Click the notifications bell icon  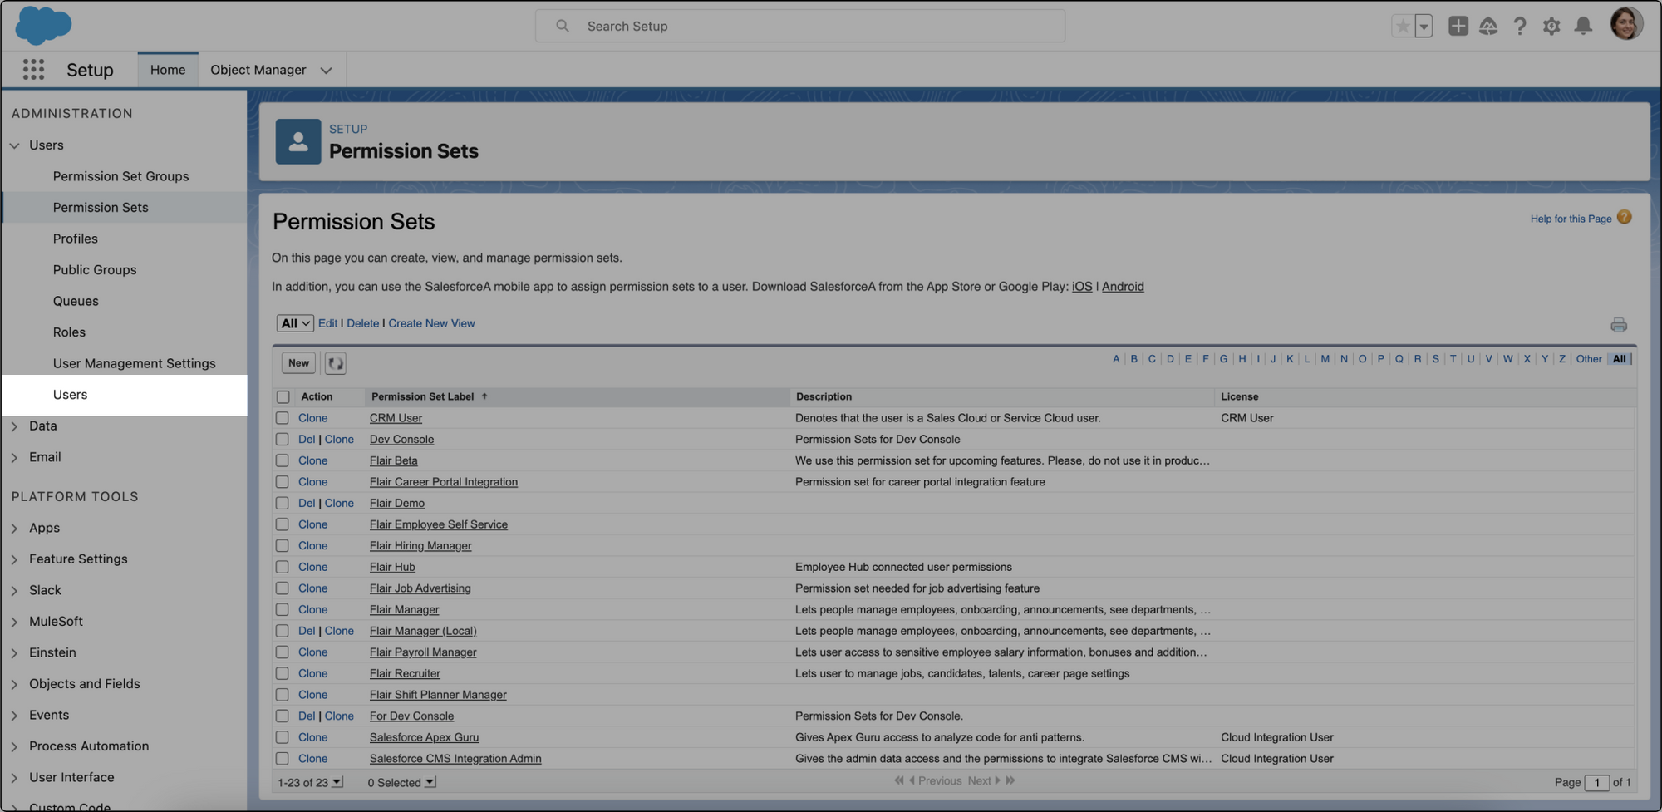1583,26
